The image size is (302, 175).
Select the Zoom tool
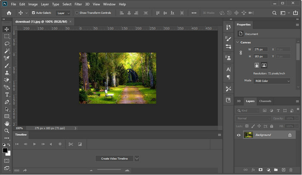tap(7, 131)
